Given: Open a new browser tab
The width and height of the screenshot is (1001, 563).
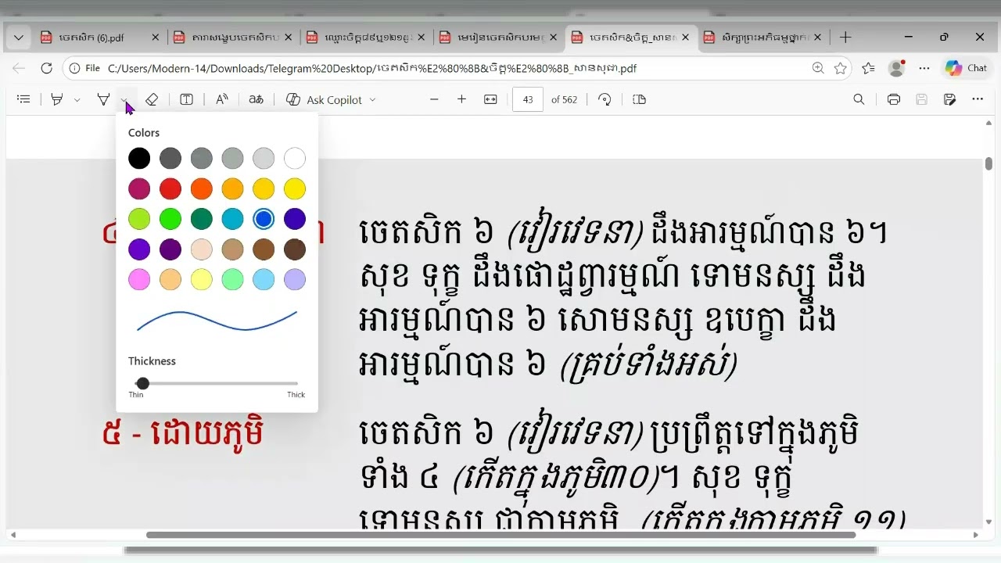Looking at the screenshot, I should 845,37.
